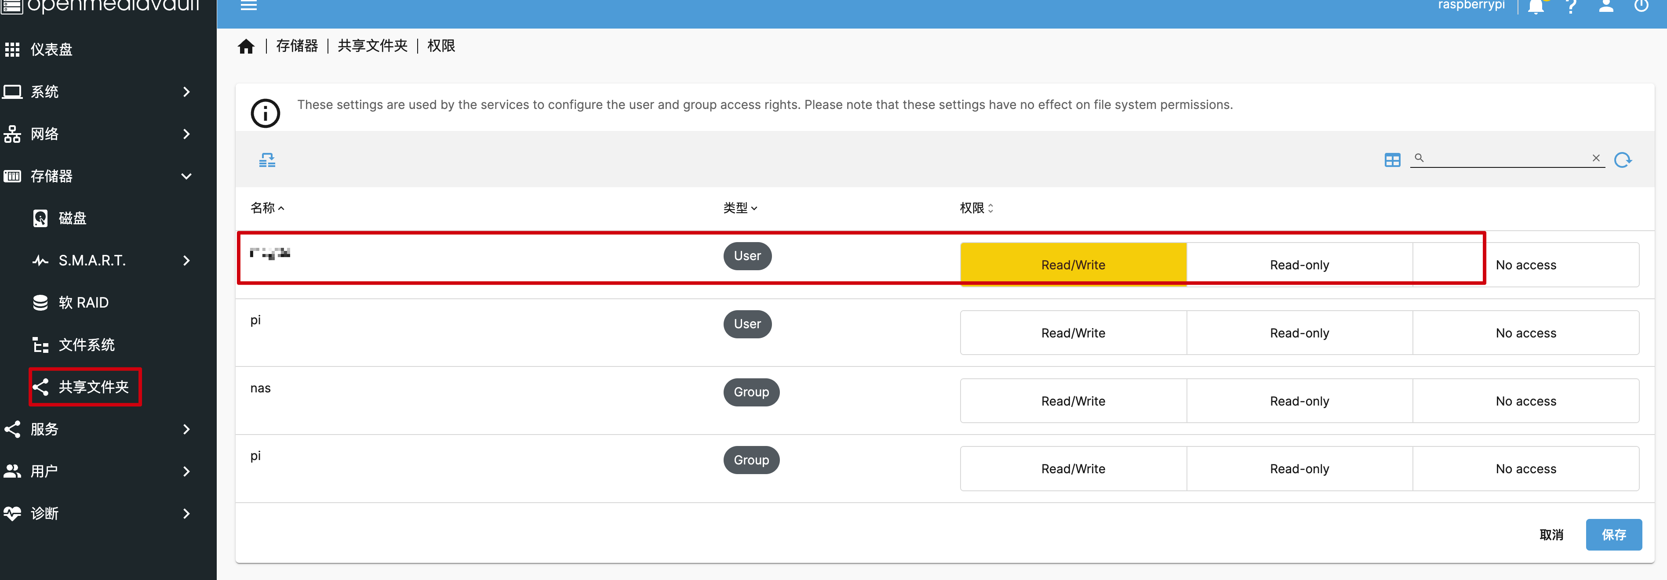Expand the 系统 menu
Viewport: 1667px width, 580px height.
point(108,92)
